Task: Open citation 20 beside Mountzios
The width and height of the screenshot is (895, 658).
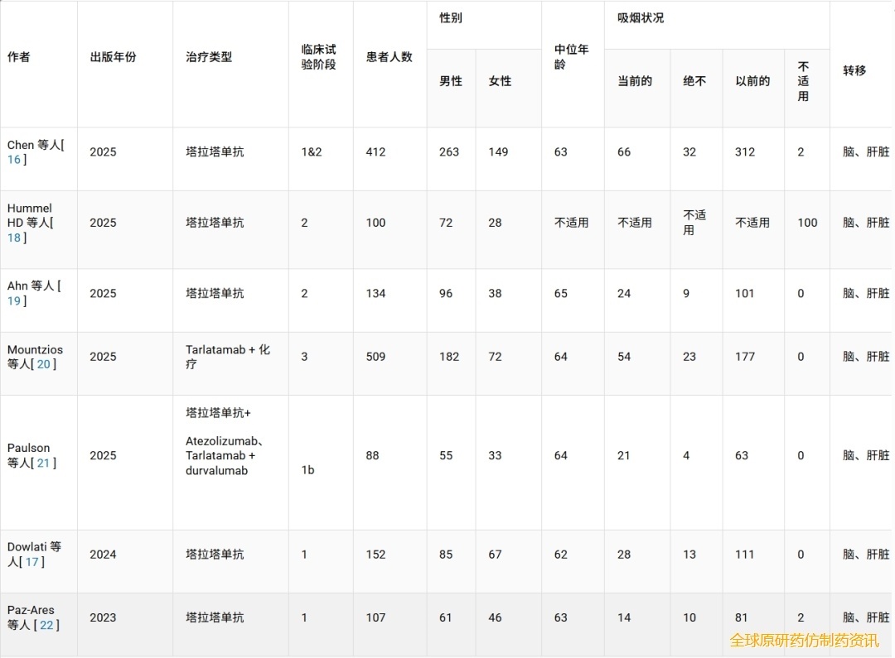Action: click(x=43, y=364)
